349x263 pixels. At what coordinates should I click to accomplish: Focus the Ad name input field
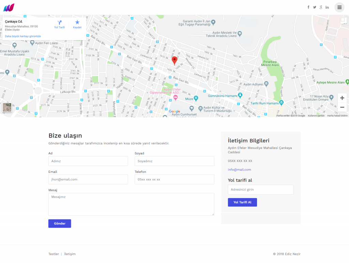tap(88, 161)
